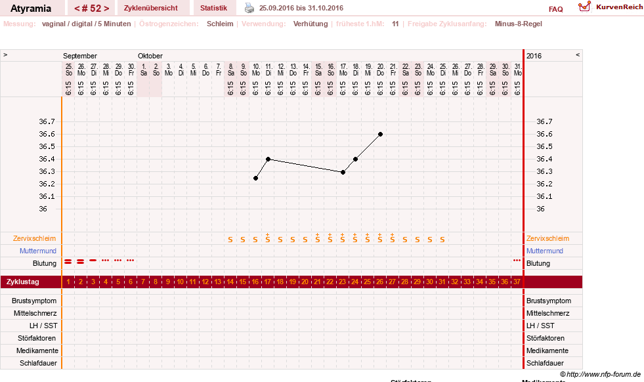Viewport: 644px width, 382px height.
Task: Click the S mucus symbol on day 31
Action: tap(442, 240)
